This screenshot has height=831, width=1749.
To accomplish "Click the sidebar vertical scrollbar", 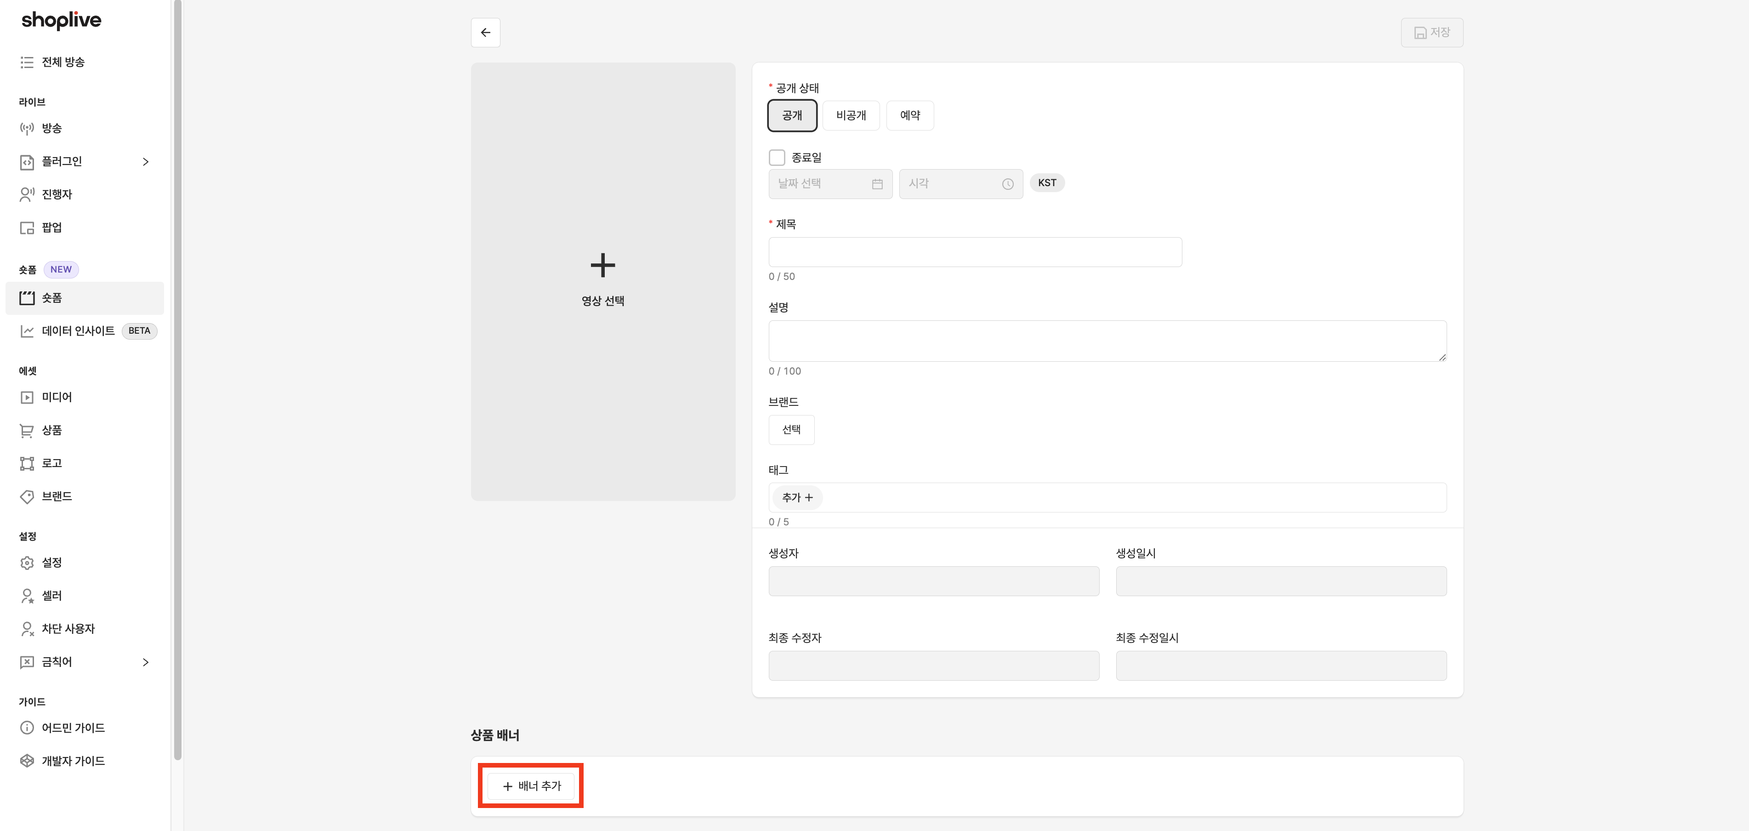I will click(178, 380).
